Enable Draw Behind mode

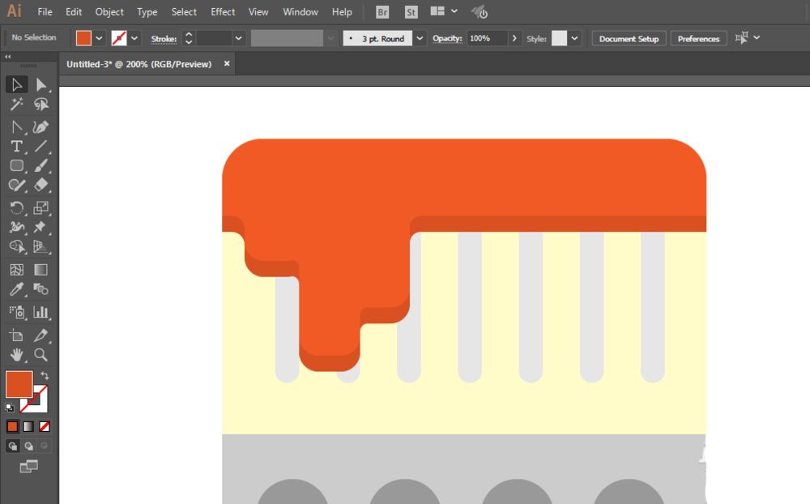pos(29,446)
